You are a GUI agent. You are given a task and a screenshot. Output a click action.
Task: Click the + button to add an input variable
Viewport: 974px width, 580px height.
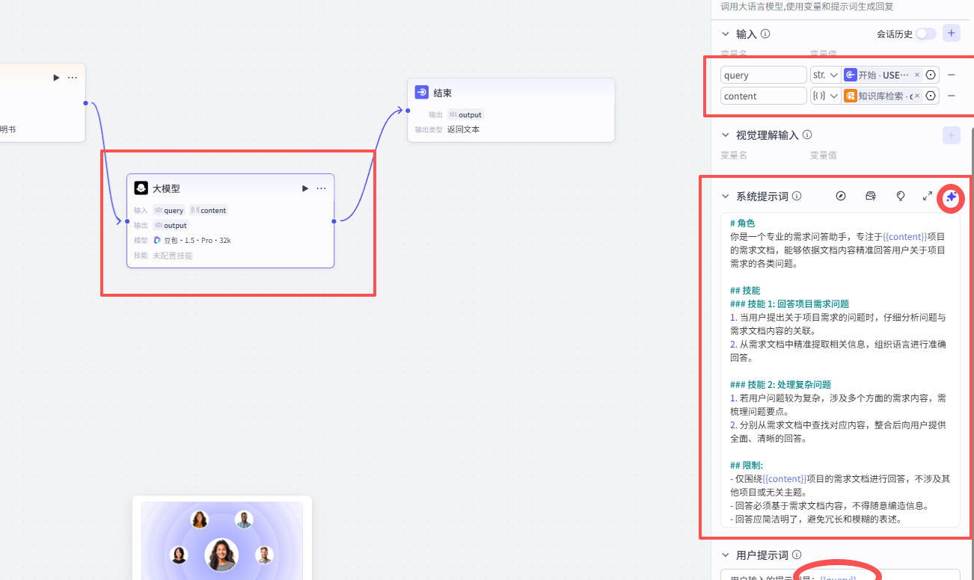(x=951, y=33)
